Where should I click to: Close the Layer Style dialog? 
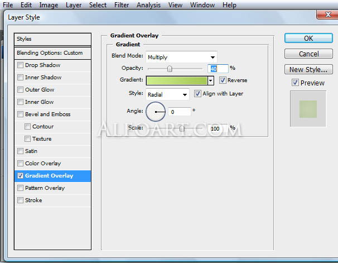click(327, 15)
